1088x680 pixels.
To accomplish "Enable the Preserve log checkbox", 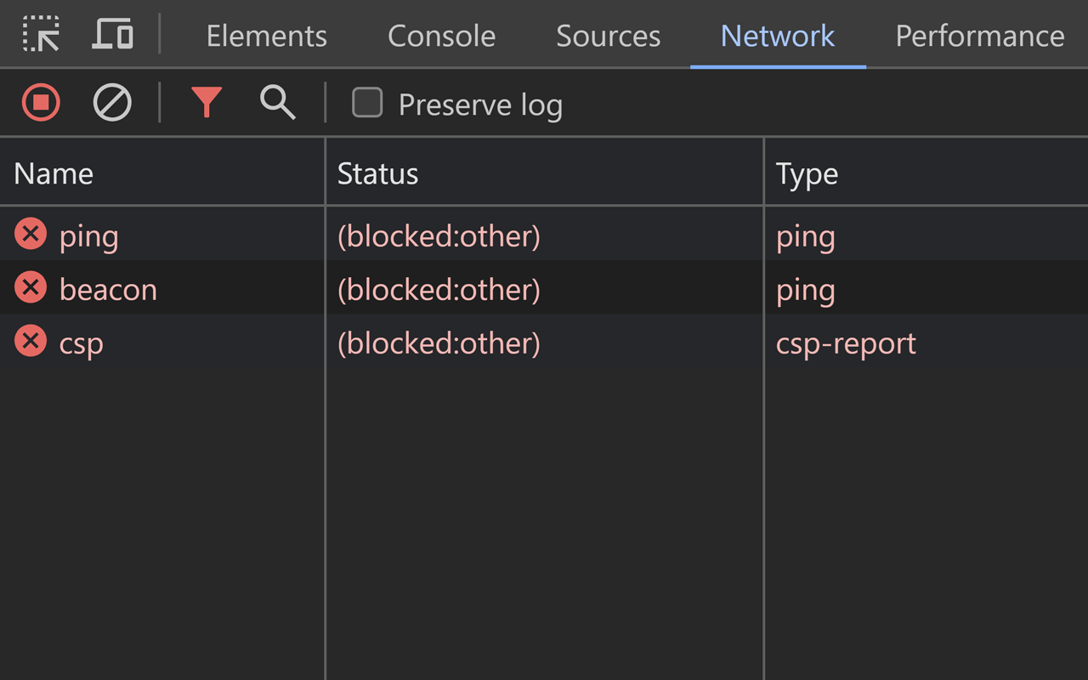I will pos(367,103).
